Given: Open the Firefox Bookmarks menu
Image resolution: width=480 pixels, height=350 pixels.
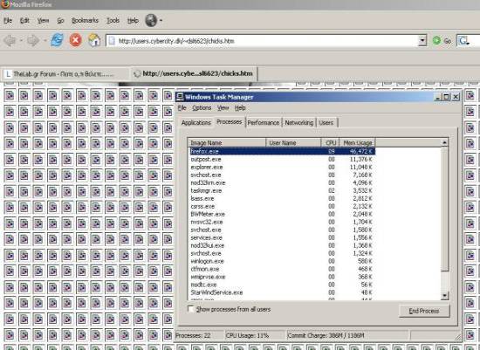Looking at the screenshot, I should [x=85, y=21].
